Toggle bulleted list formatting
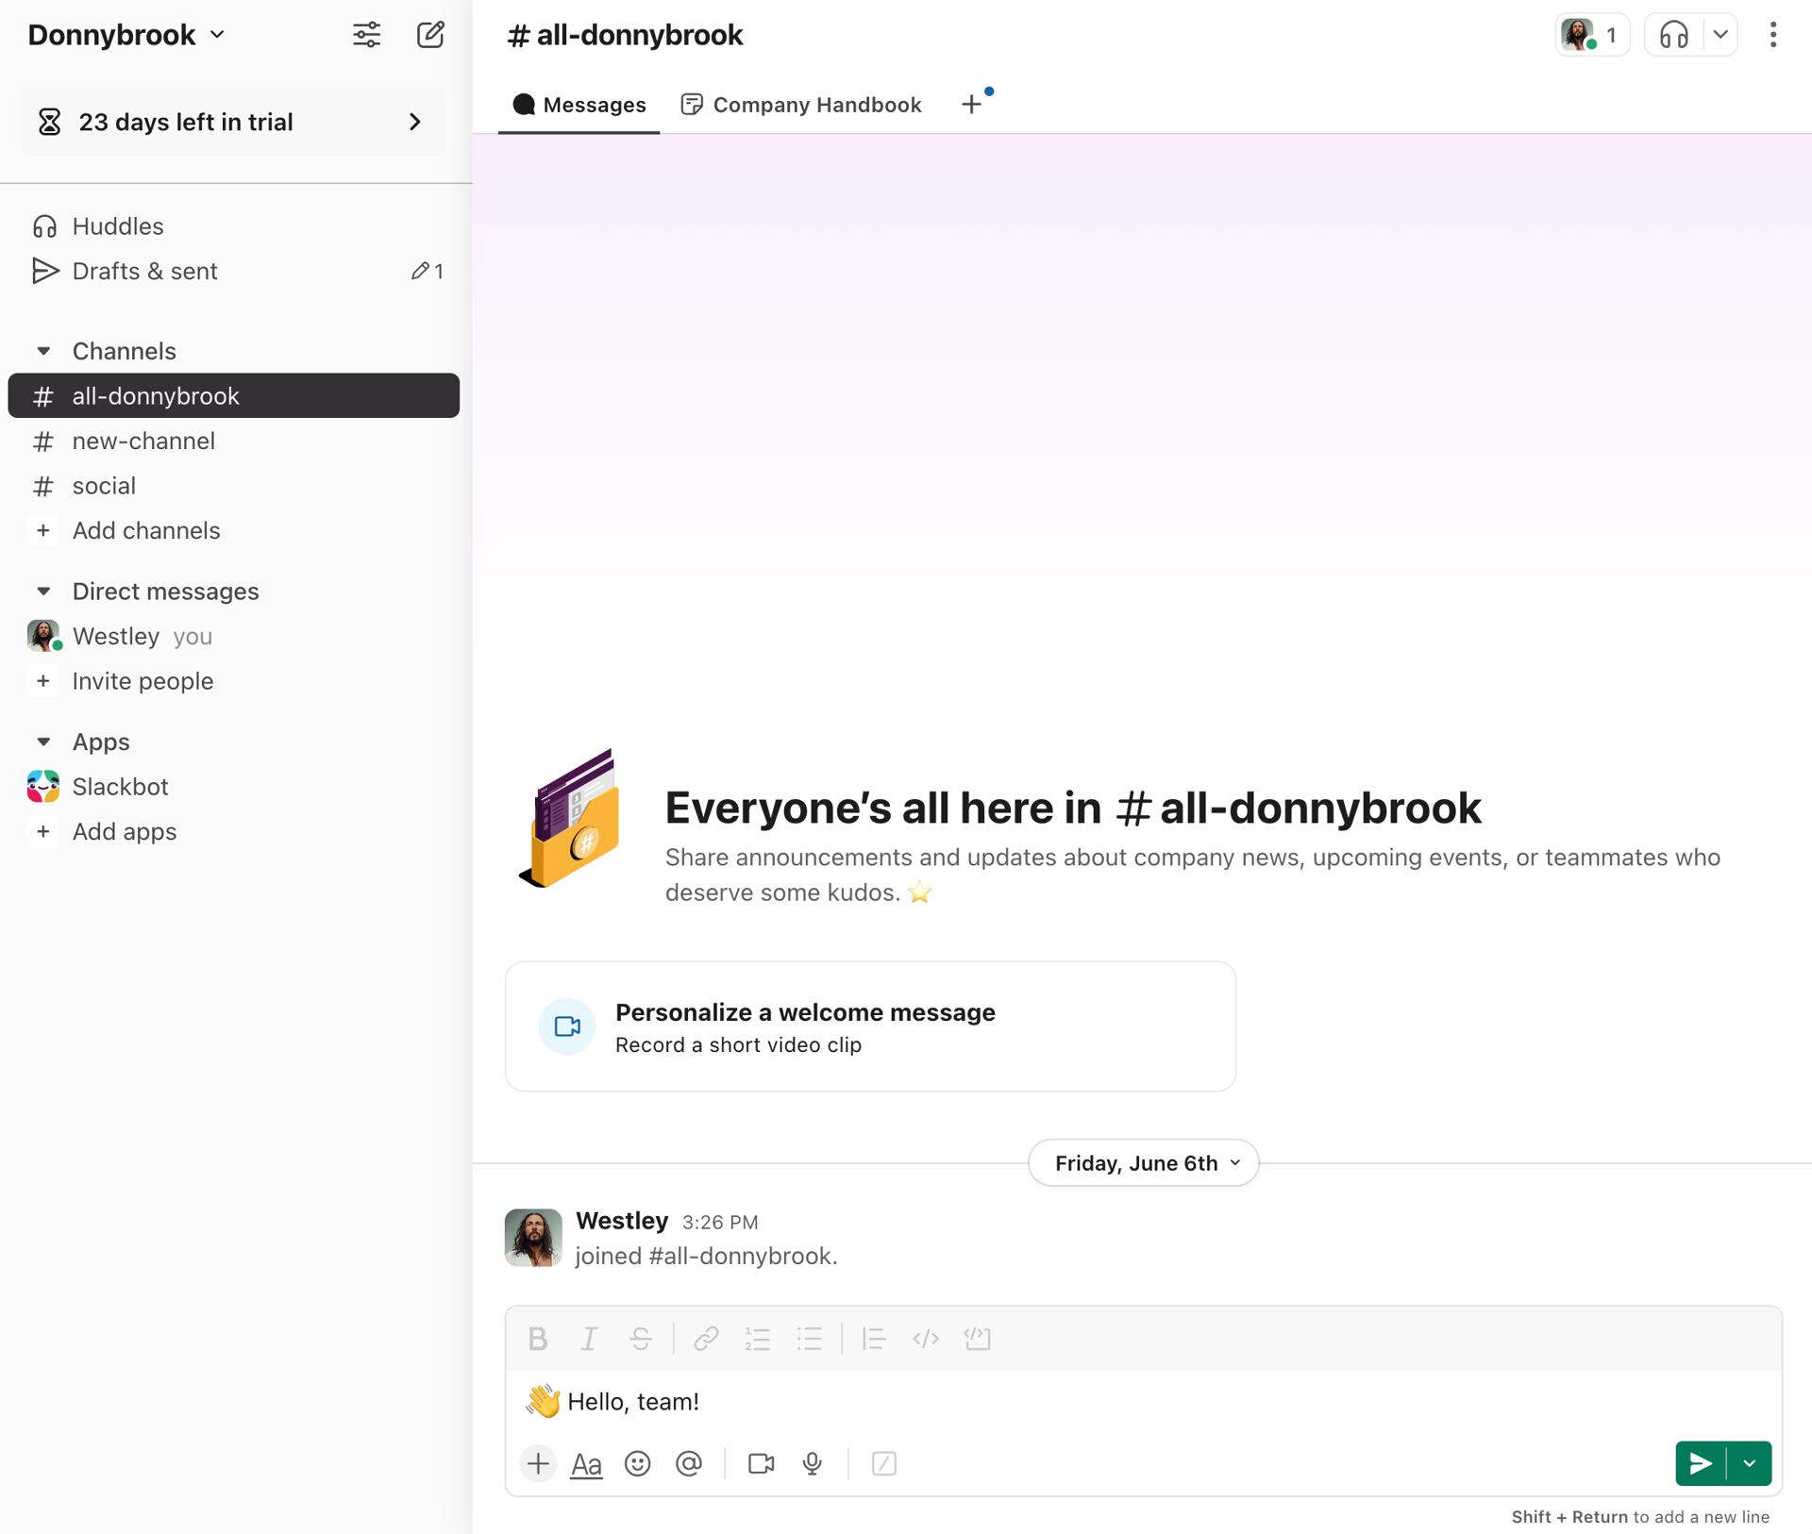This screenshot has width=1812, height=1534. [810, 1339]
